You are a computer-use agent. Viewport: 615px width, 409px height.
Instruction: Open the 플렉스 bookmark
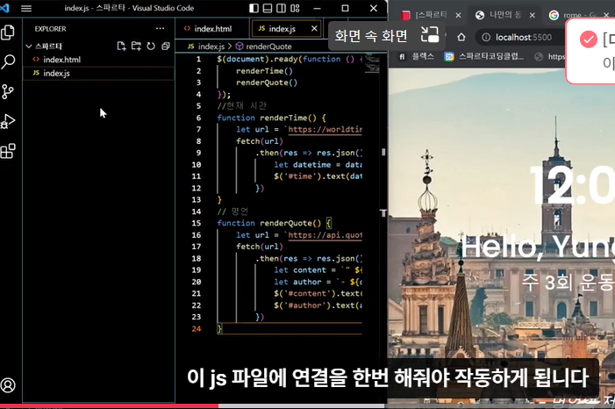coord(416,57)
